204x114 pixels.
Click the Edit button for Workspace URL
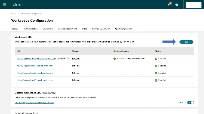click(x=186, y=42)
